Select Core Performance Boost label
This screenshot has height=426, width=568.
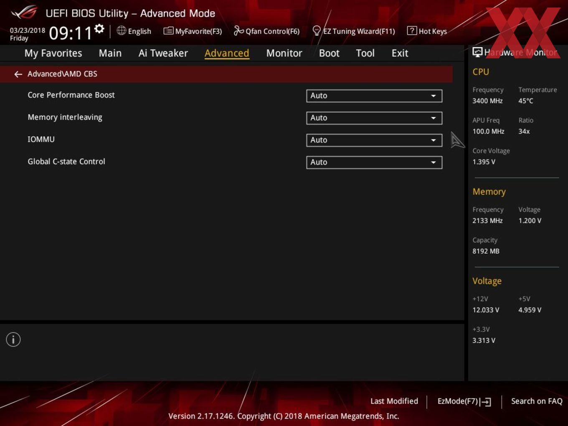coord(71,95)
